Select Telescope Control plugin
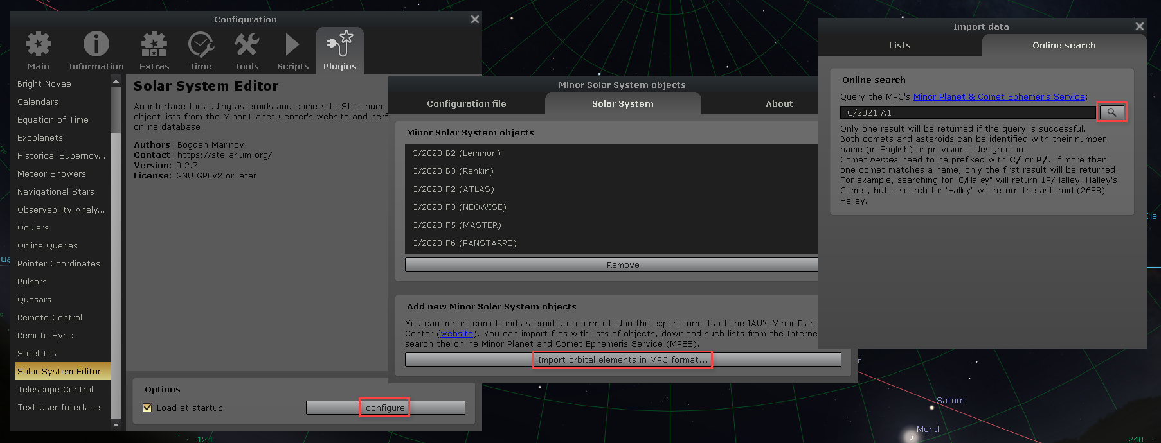 (x=63, y=389)
